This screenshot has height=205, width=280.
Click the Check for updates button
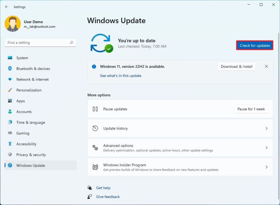pyautogui.click(x=255, y=45)
